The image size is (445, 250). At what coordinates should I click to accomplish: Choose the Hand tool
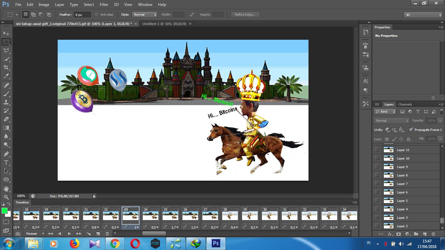tap(6, 188)
